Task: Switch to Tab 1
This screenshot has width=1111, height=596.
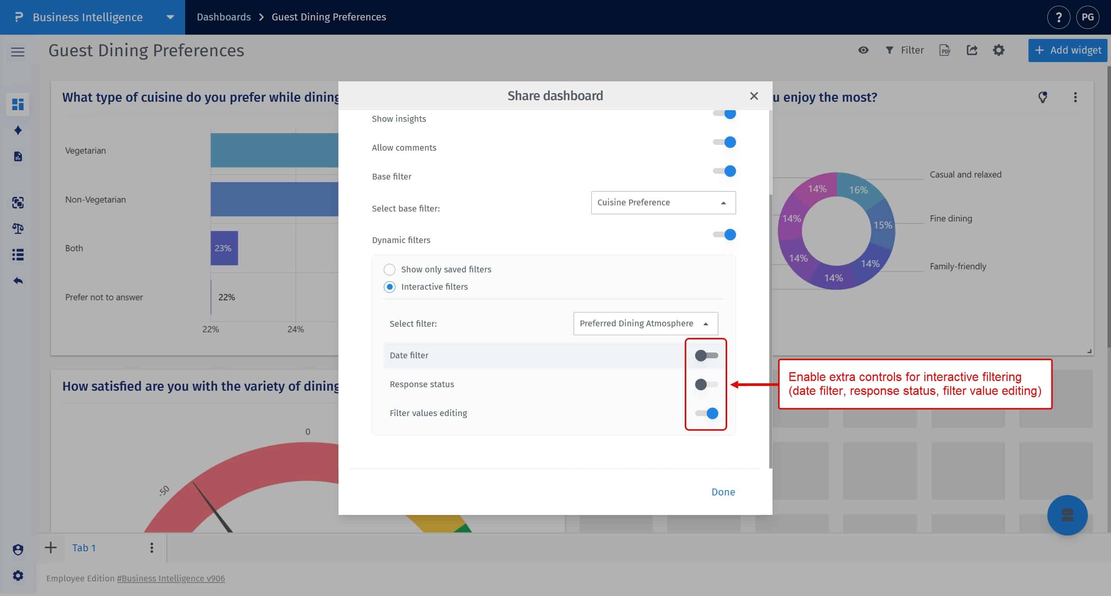Action: click(84, 548)
